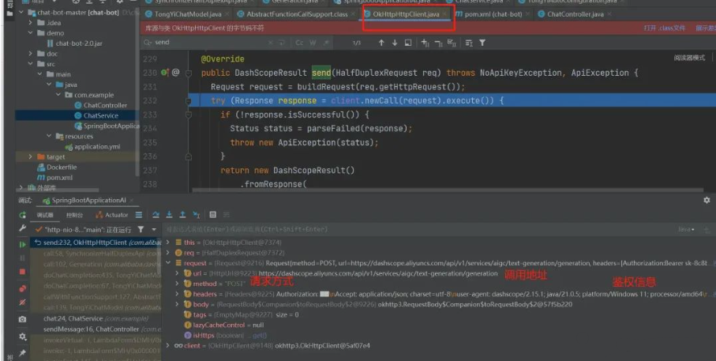Viewport: 716px width, 361px height.
Task: Open the 调试器 debugger tab
Action: (x=45, y=215)
